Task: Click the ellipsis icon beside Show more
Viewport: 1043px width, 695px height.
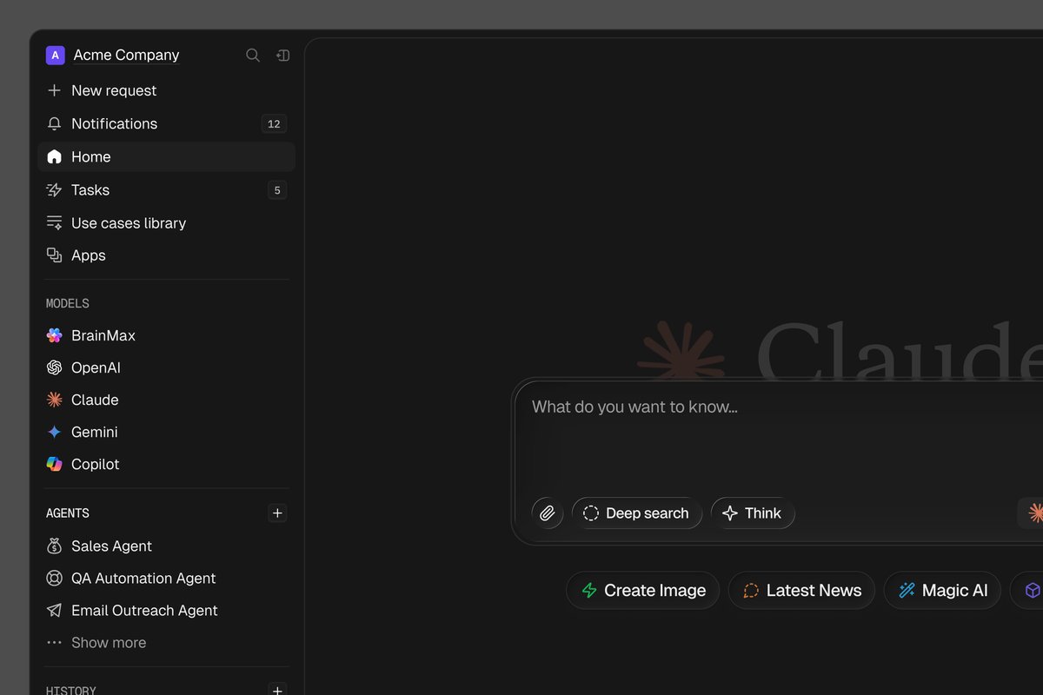Action: pyautogui.click(x=54, y=643)
